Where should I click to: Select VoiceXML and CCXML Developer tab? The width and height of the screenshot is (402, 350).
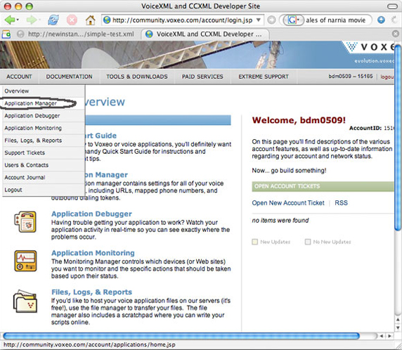(x=205, y=34)
